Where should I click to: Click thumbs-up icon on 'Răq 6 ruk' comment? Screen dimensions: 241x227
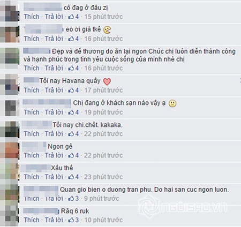[71, 220]
